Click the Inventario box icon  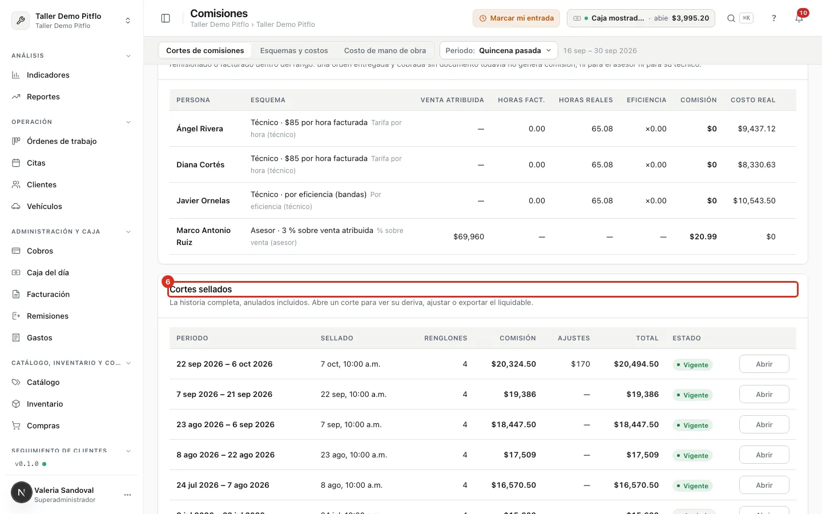[16, 404]
